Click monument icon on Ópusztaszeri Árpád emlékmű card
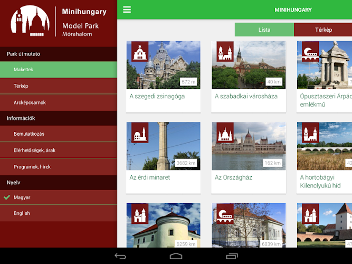Screen dimensions: 352x264 pos(310,51)
